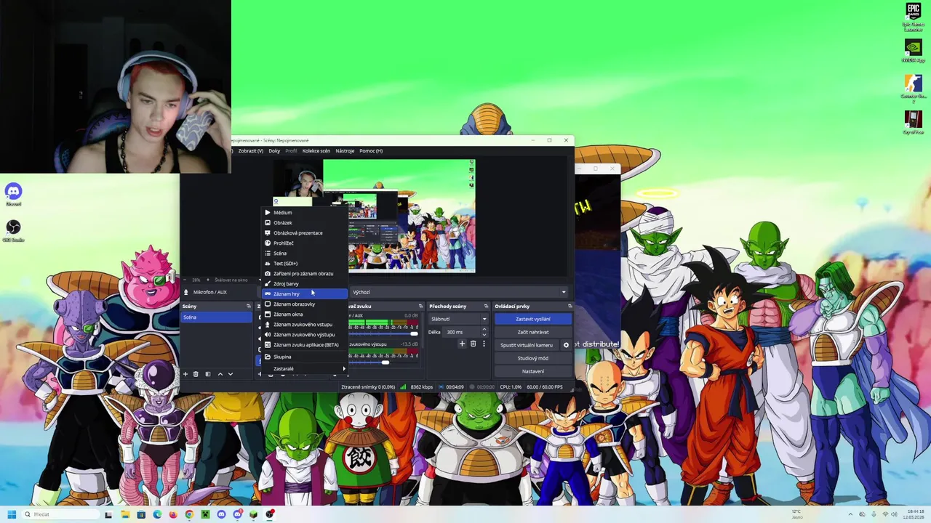Enable Studiový mód

click(x=533, y=358)
